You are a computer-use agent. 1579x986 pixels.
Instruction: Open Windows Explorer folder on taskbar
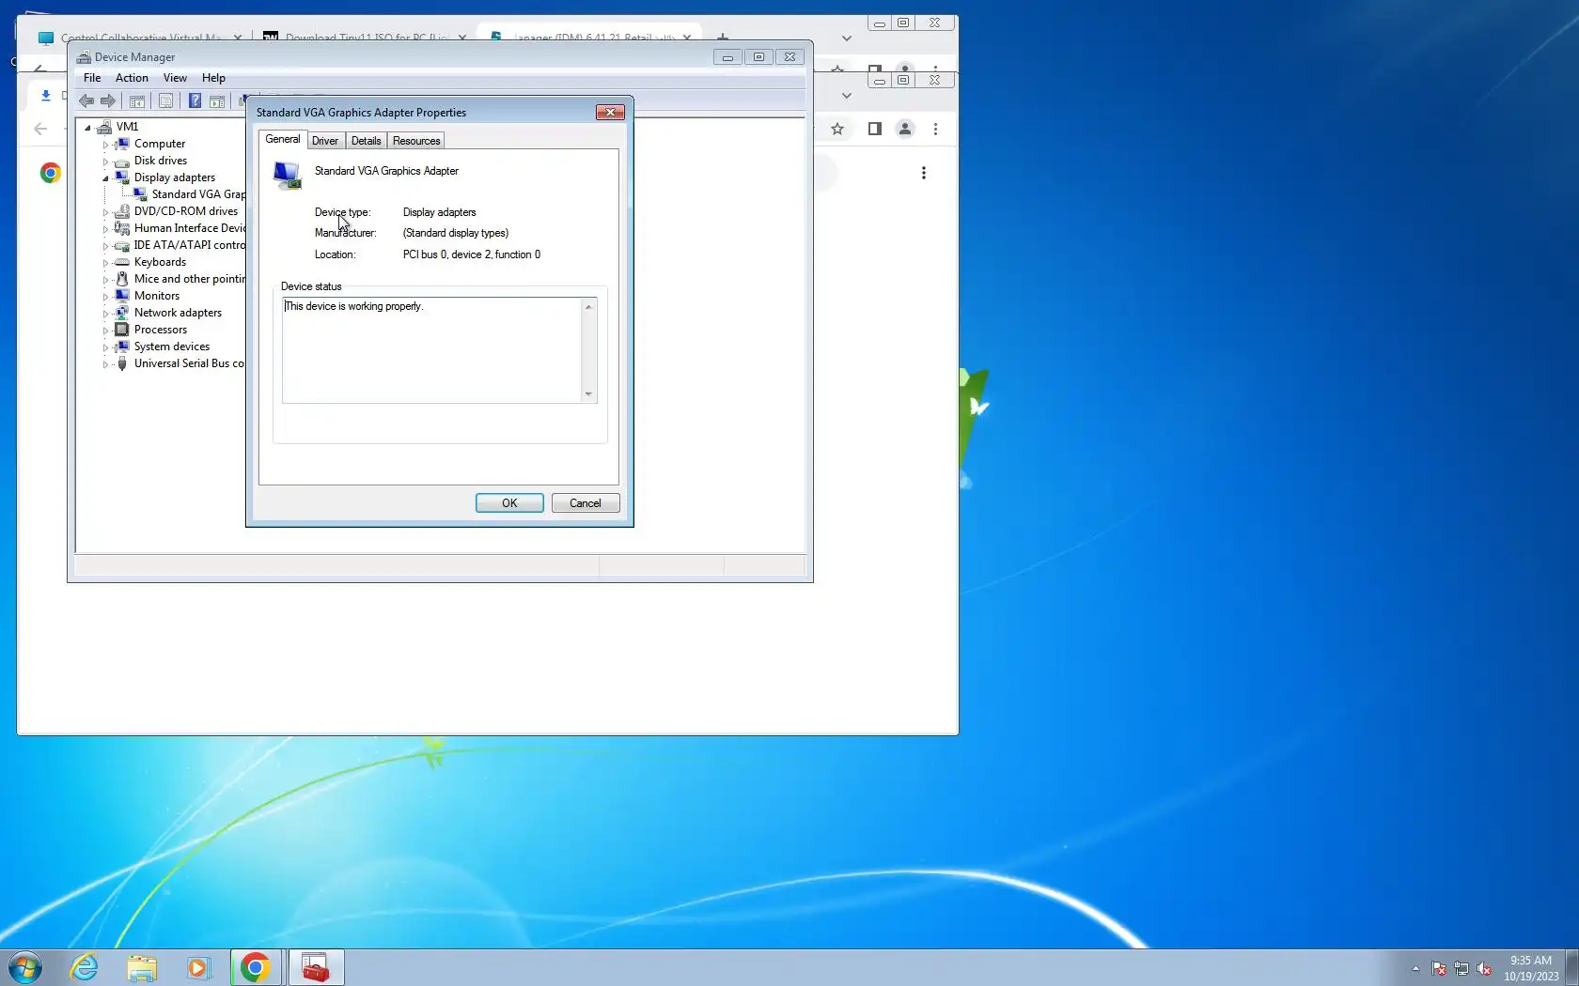pyautogui.click(x=142, y=967)
